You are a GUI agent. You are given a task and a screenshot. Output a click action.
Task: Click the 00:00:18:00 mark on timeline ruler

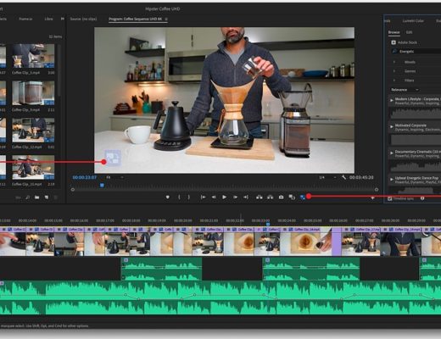click(131, 220)
